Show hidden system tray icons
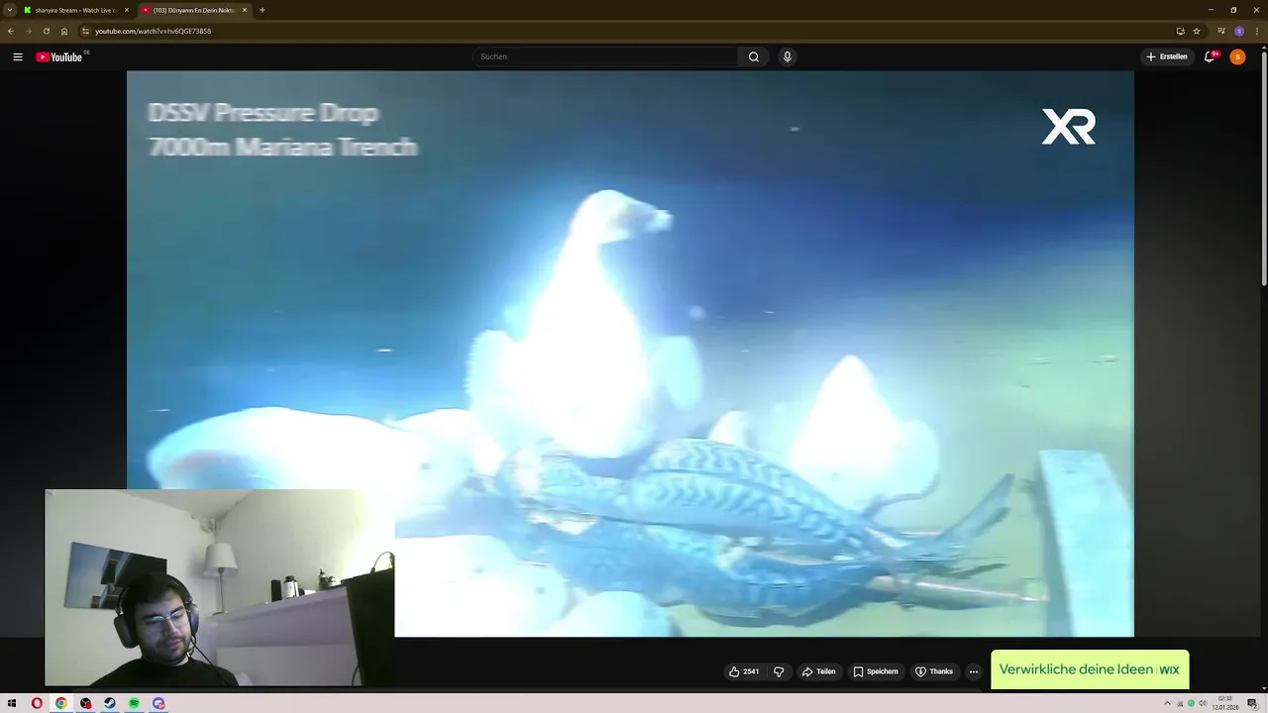This screenshot has width=1268, height=713. [x=1167, y=704]
